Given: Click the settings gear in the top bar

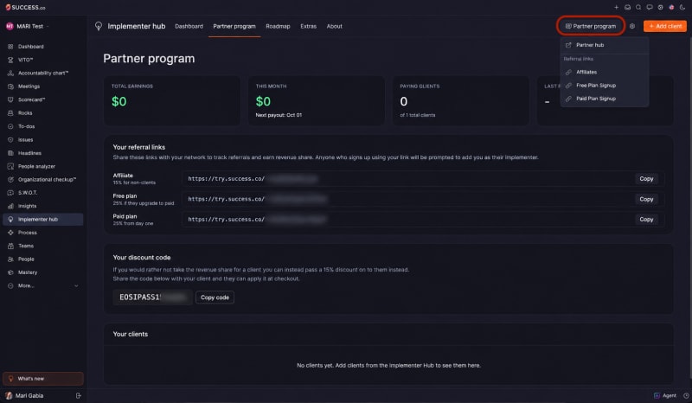Looking at the screenshot, I should pyautogui.click(x=661, y=7).
